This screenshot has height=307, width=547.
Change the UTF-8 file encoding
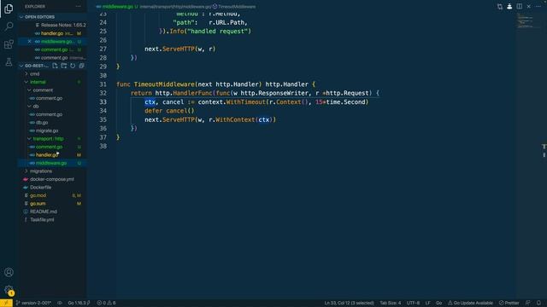click(413, 304)
